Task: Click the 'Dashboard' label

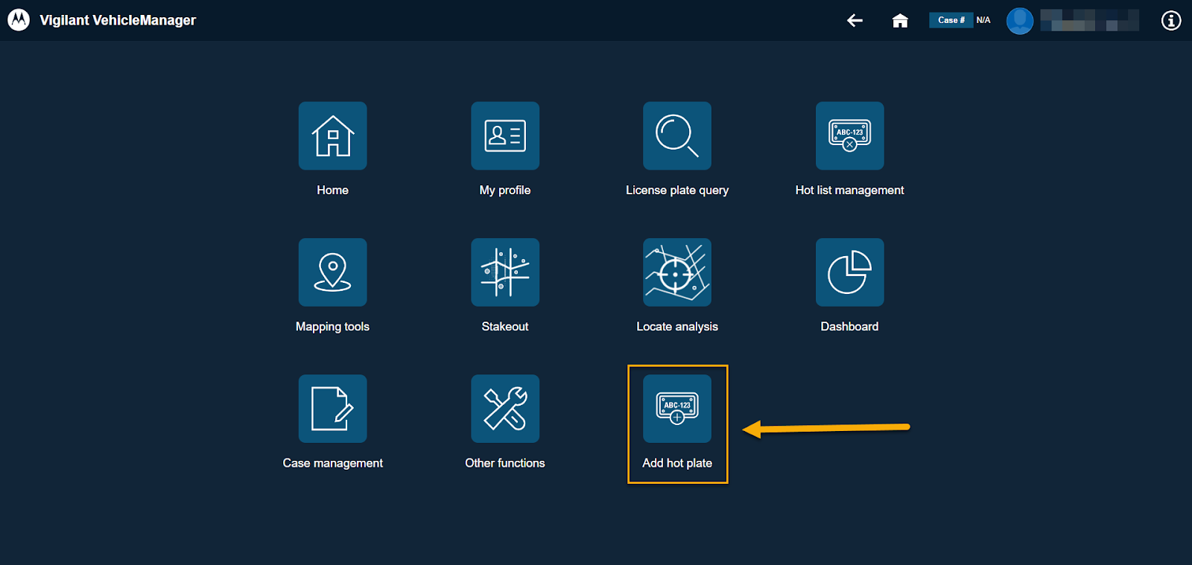Action: [849, 326]
